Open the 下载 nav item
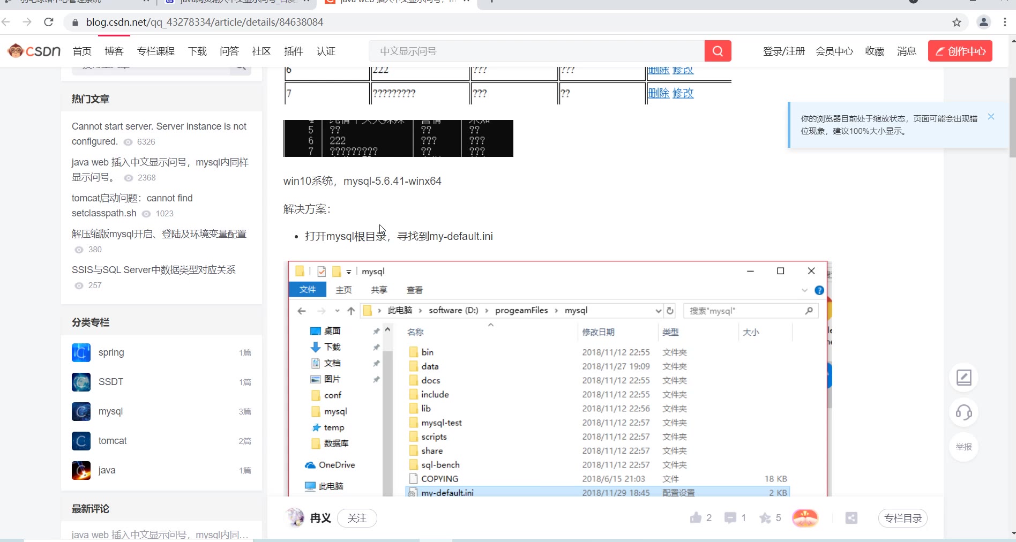The width and height of the screenshot is (1016, 542). pos(197,51)
